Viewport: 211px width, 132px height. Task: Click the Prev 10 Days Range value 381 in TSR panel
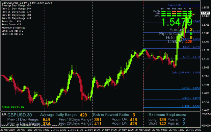(98, 120)
